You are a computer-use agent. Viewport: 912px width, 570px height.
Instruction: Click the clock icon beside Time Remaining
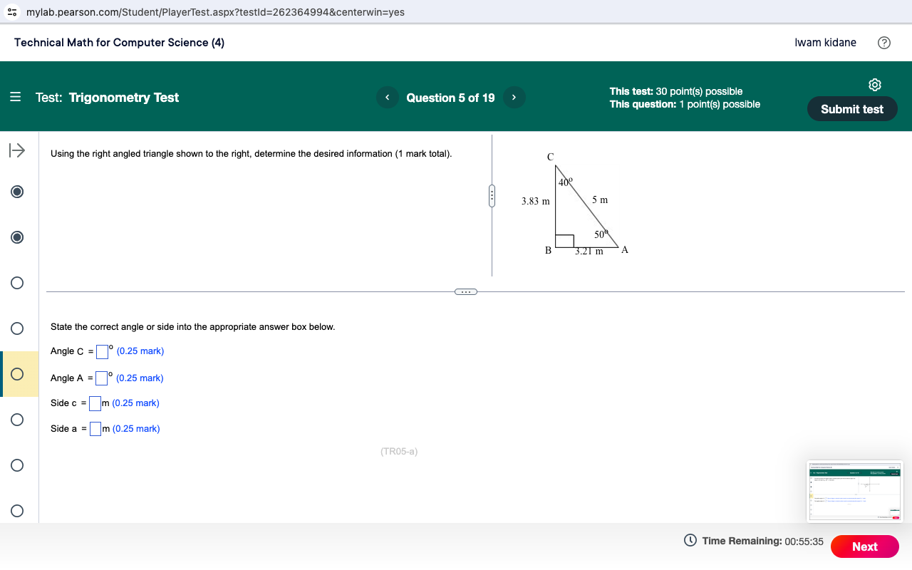[690, 541]
